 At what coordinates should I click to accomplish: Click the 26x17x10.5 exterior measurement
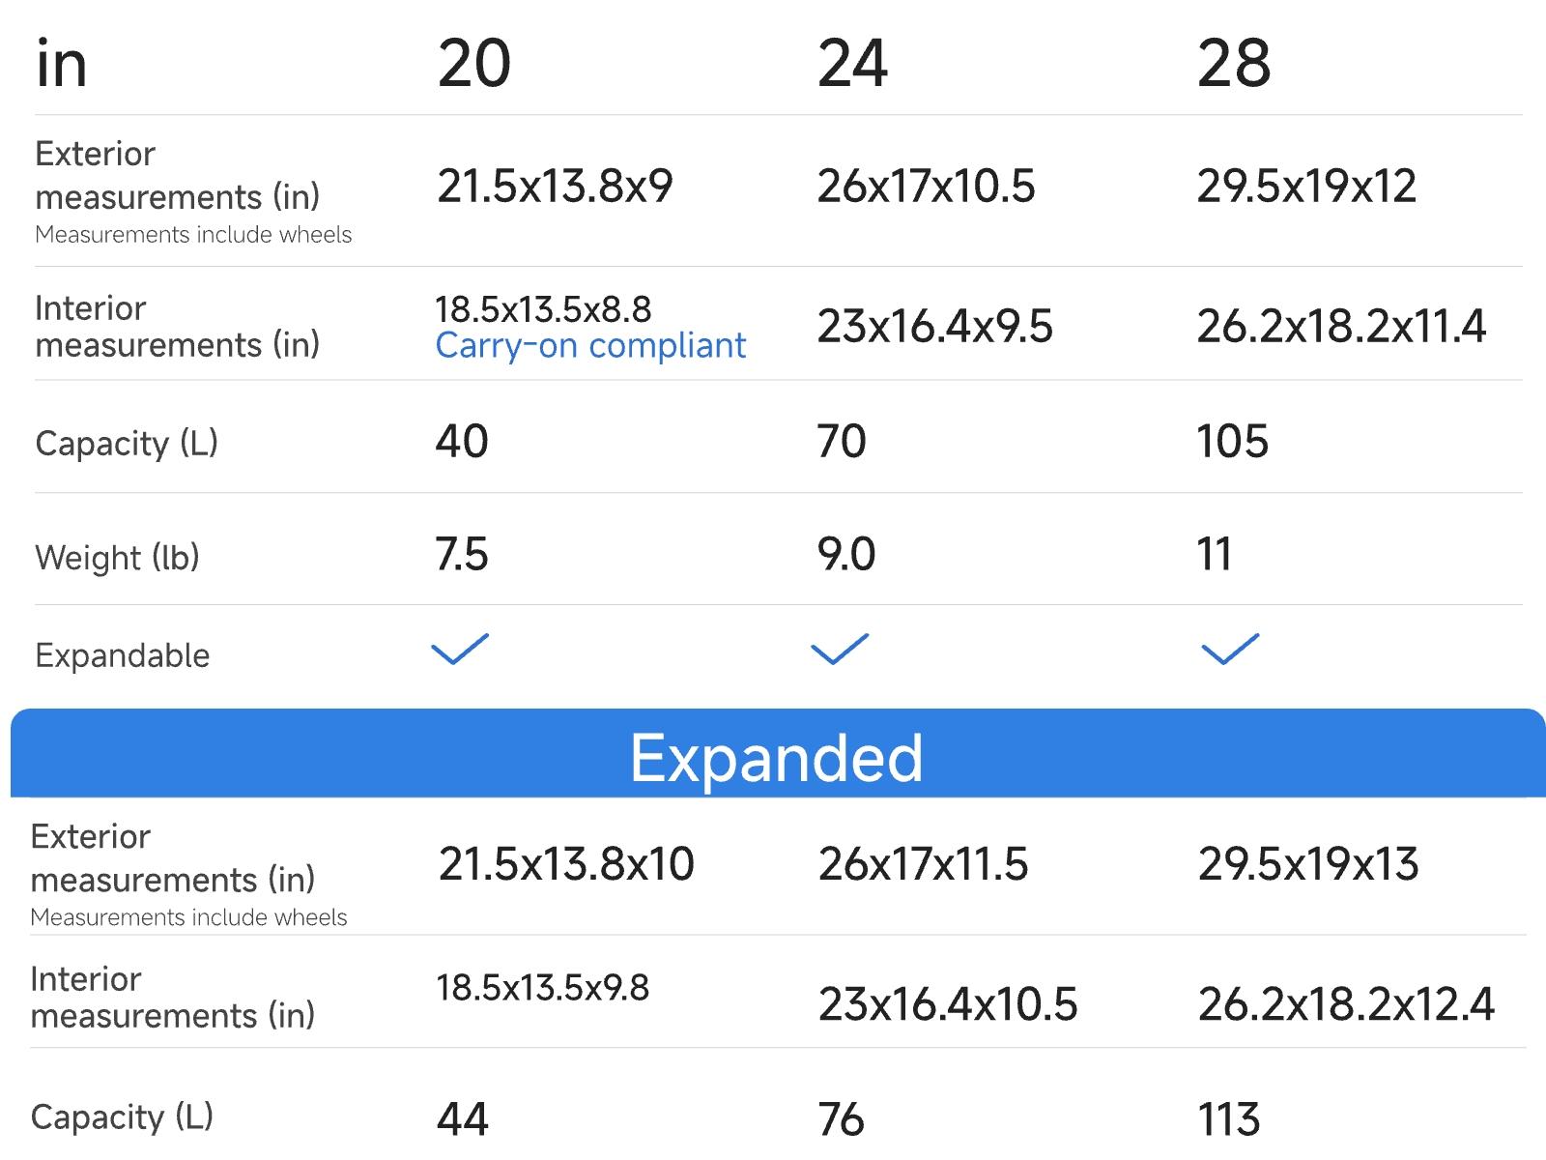(x=926, y=186)
